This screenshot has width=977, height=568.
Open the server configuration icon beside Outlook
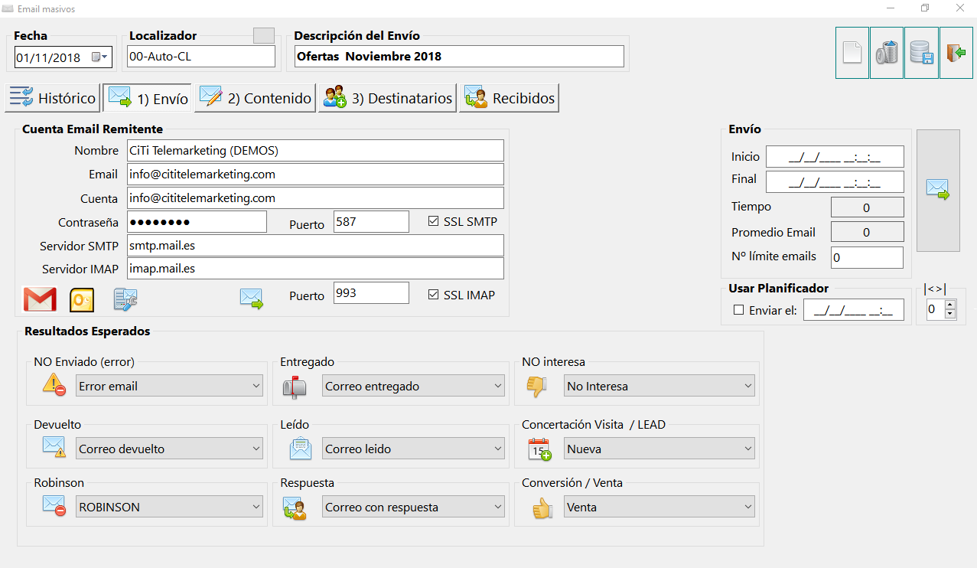(125, 299)
